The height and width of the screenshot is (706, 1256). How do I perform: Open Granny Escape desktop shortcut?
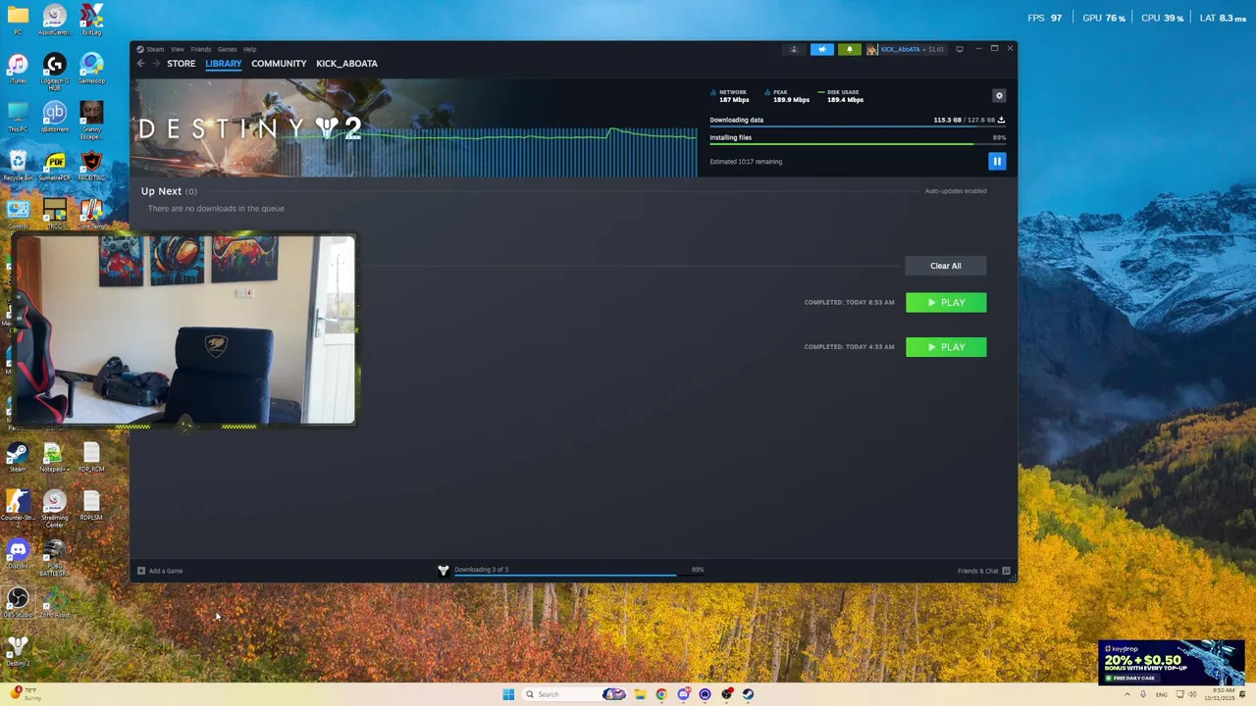click(91, 121)
